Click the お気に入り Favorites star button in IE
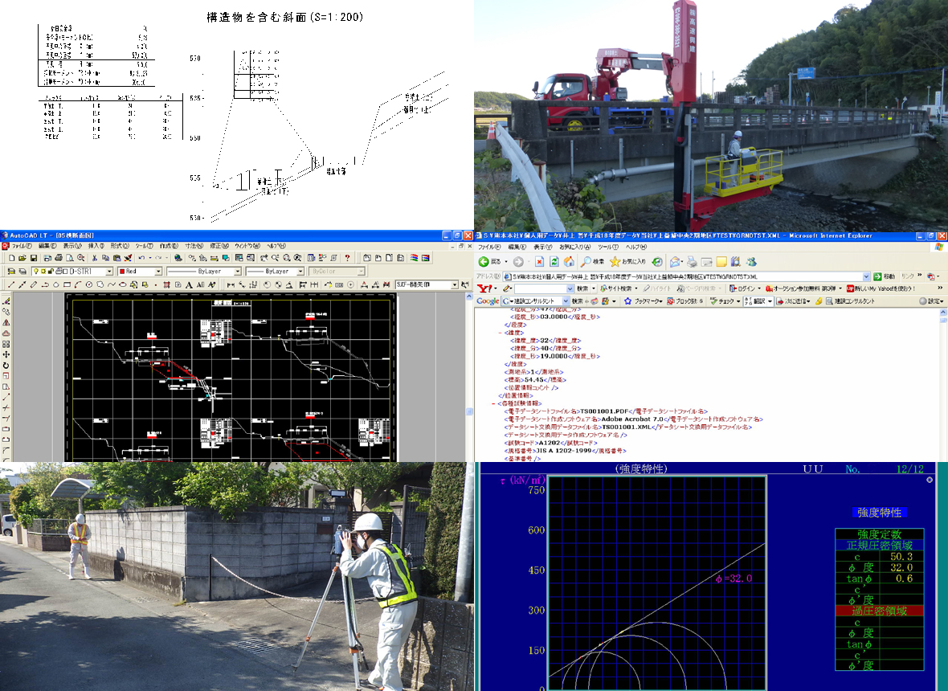948x691 pixels. click(x=628, y=261)
